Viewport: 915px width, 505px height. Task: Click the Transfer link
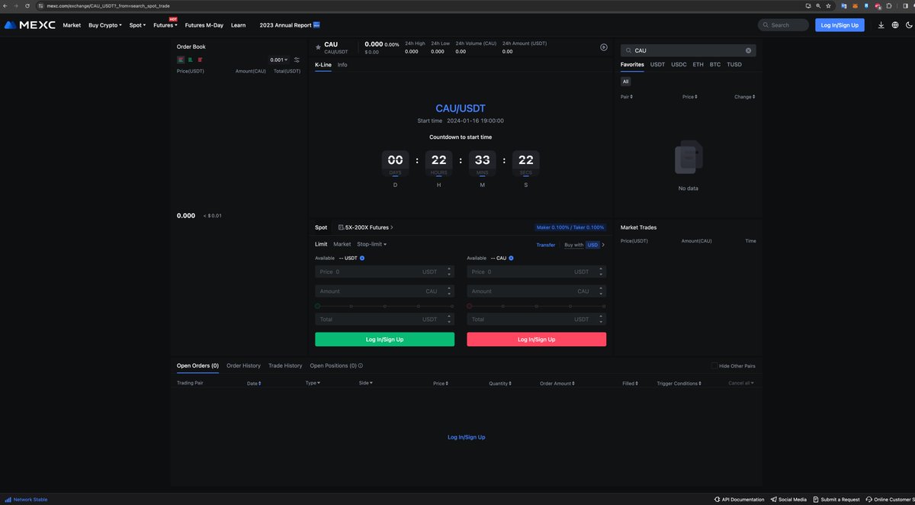pos(546,245)
